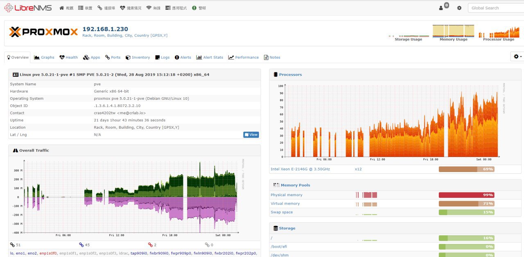Click the LibreNMS logo

pyautogui.click(x=28, y=8)
